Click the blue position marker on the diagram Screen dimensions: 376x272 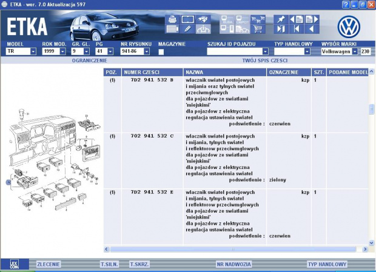click(x=8, y=182)
